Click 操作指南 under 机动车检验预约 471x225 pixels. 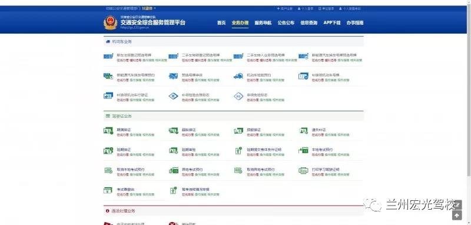[266, 80]
